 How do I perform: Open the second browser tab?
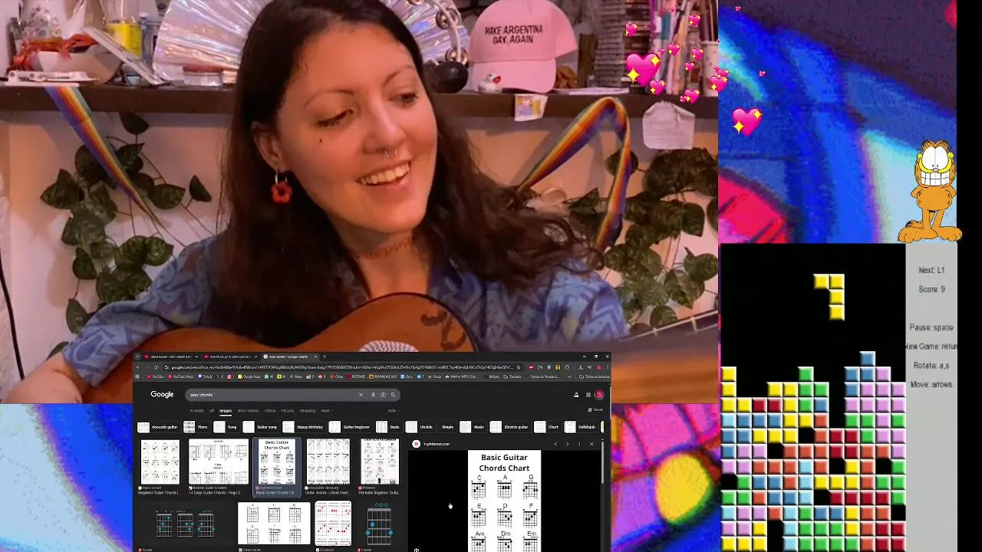231,356
